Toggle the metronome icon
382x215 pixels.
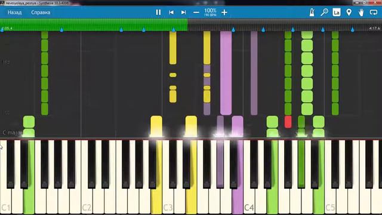pos(312,12)
